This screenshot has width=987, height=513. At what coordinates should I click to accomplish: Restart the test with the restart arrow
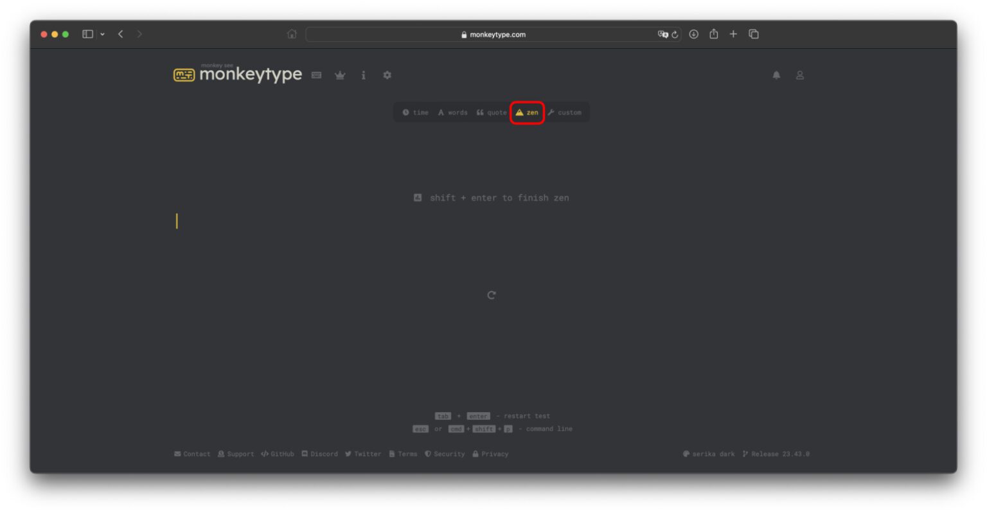pos(491,295)
